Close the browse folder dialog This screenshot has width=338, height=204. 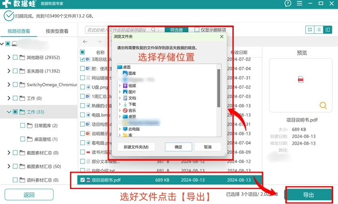pos(222,37)
